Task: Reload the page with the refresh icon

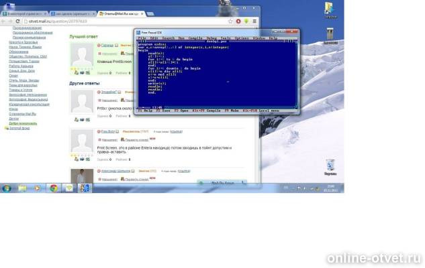Action: coord(17,21)
